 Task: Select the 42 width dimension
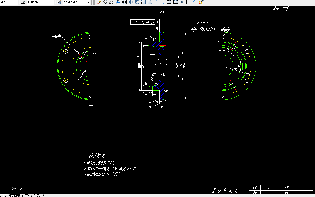point(156,105)
